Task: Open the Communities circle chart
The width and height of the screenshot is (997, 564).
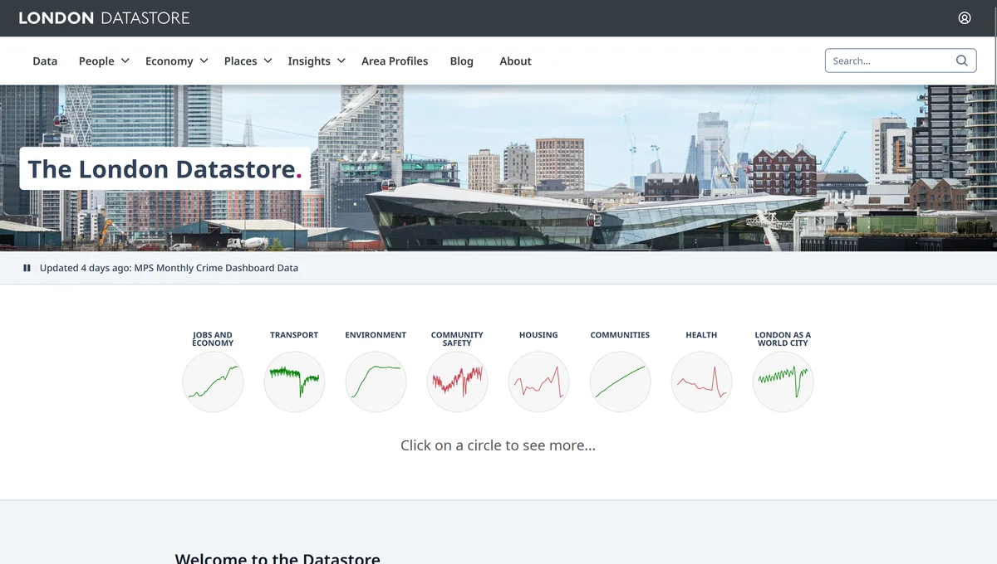Action: coord(620,382)
